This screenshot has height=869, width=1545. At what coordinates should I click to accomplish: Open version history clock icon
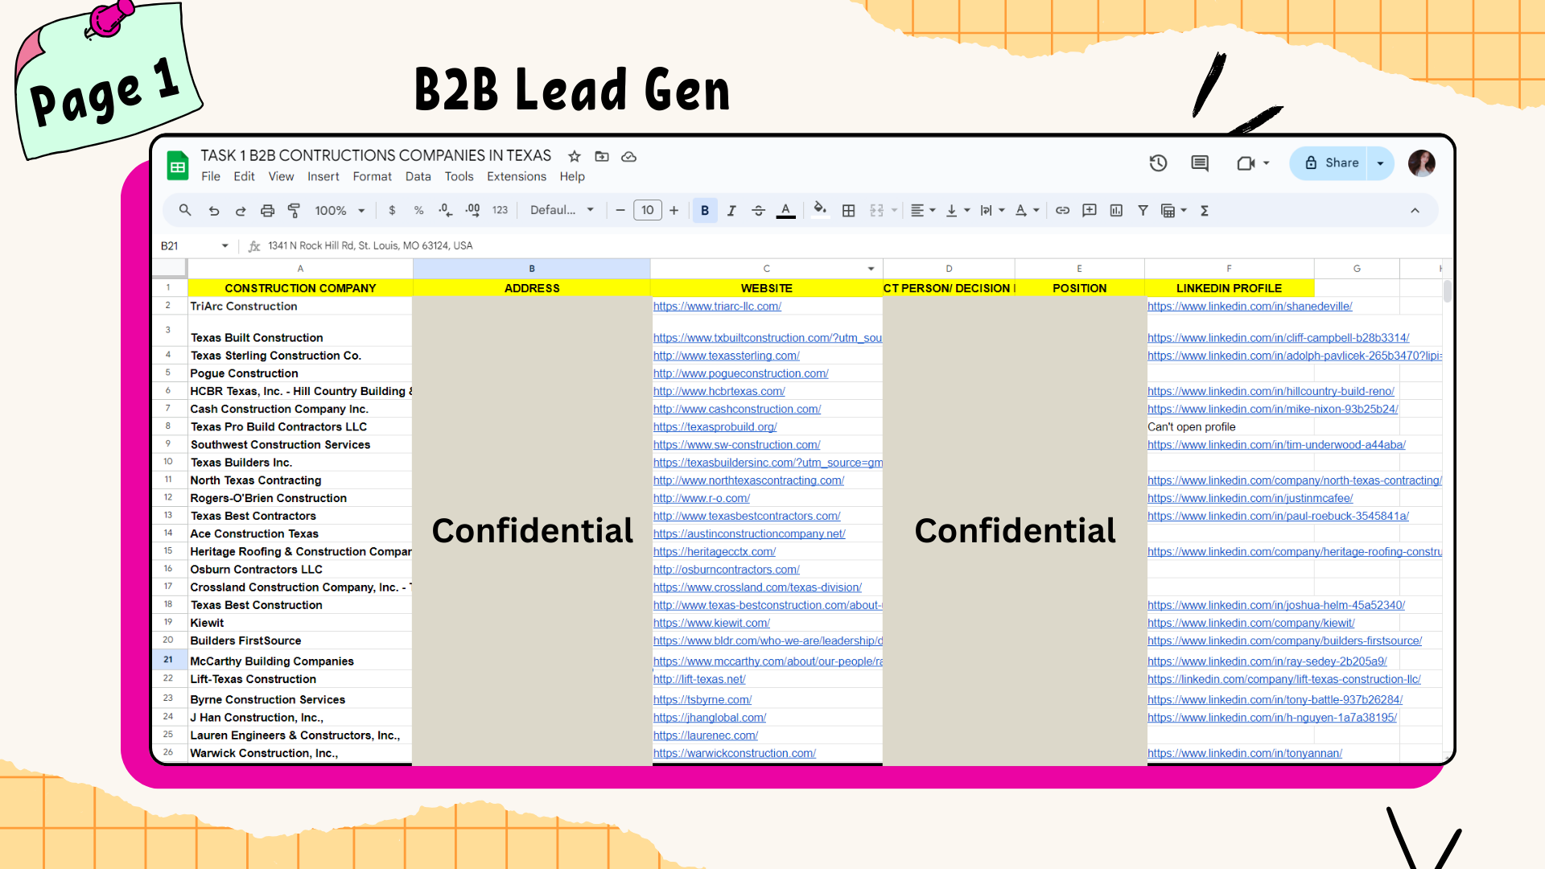[1158, 163]
